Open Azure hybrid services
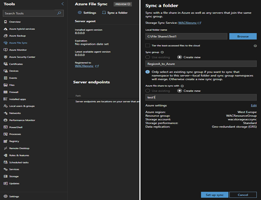 pyautogui.click(x=22, y=29)
